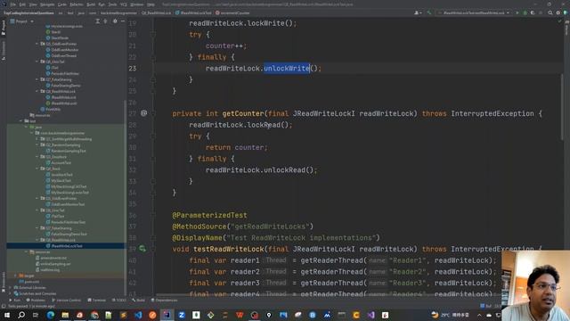This screenshot has height=321, width=570.
Task: Click the Debug icon in toolbar
Action: coord(525,12)
